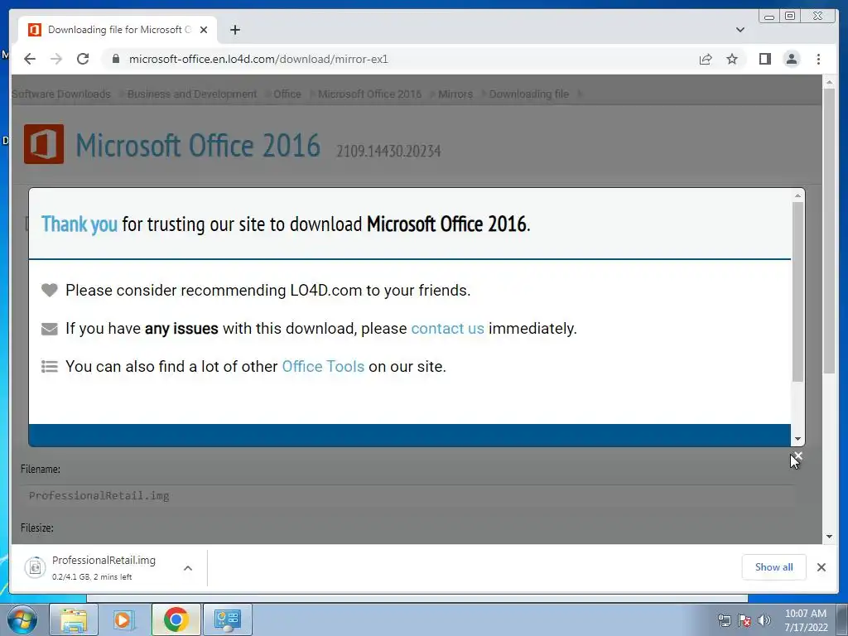Go to Software Downloads breadcrumb

click(61, 94)
